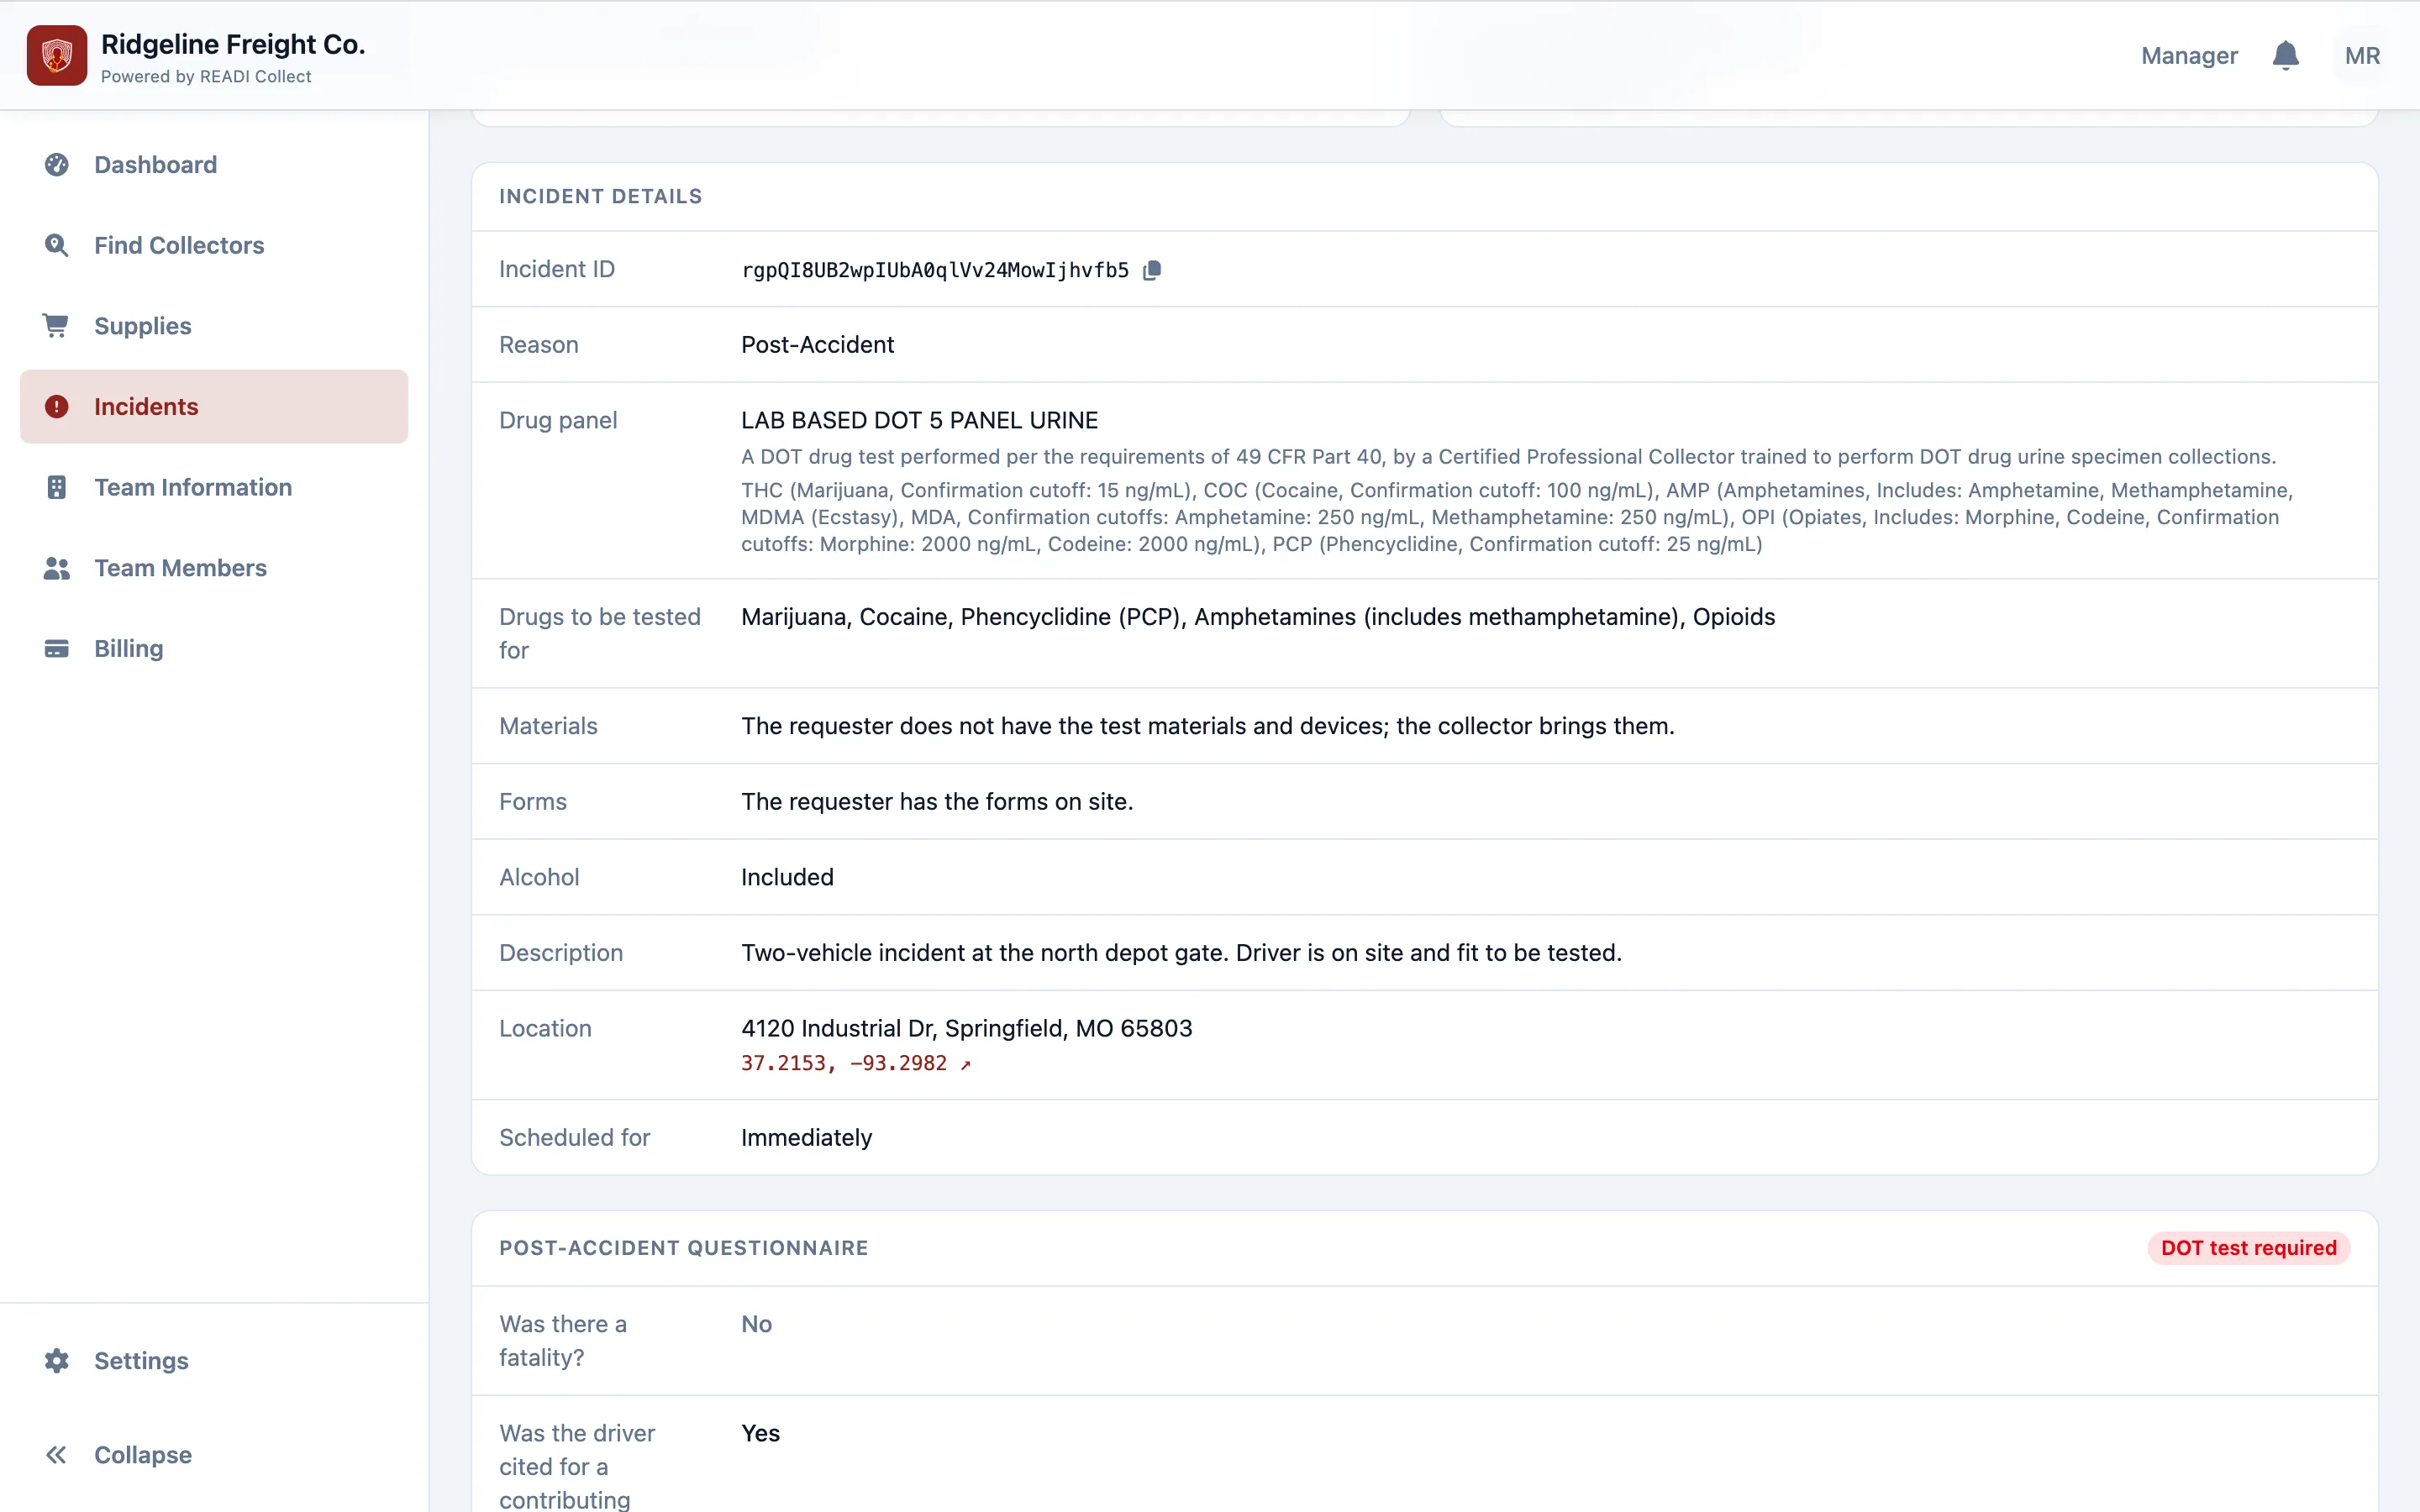Open Find Collectors page

point(214,245)
